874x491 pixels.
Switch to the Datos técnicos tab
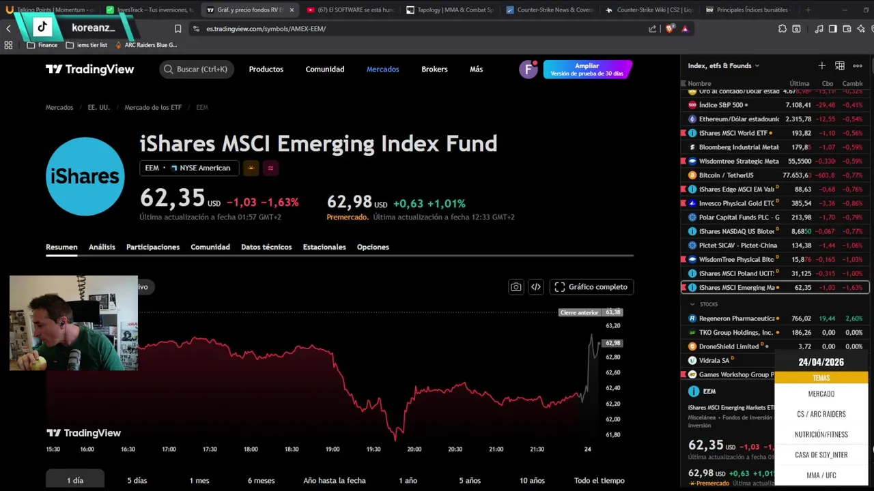(x=266, y=247)
